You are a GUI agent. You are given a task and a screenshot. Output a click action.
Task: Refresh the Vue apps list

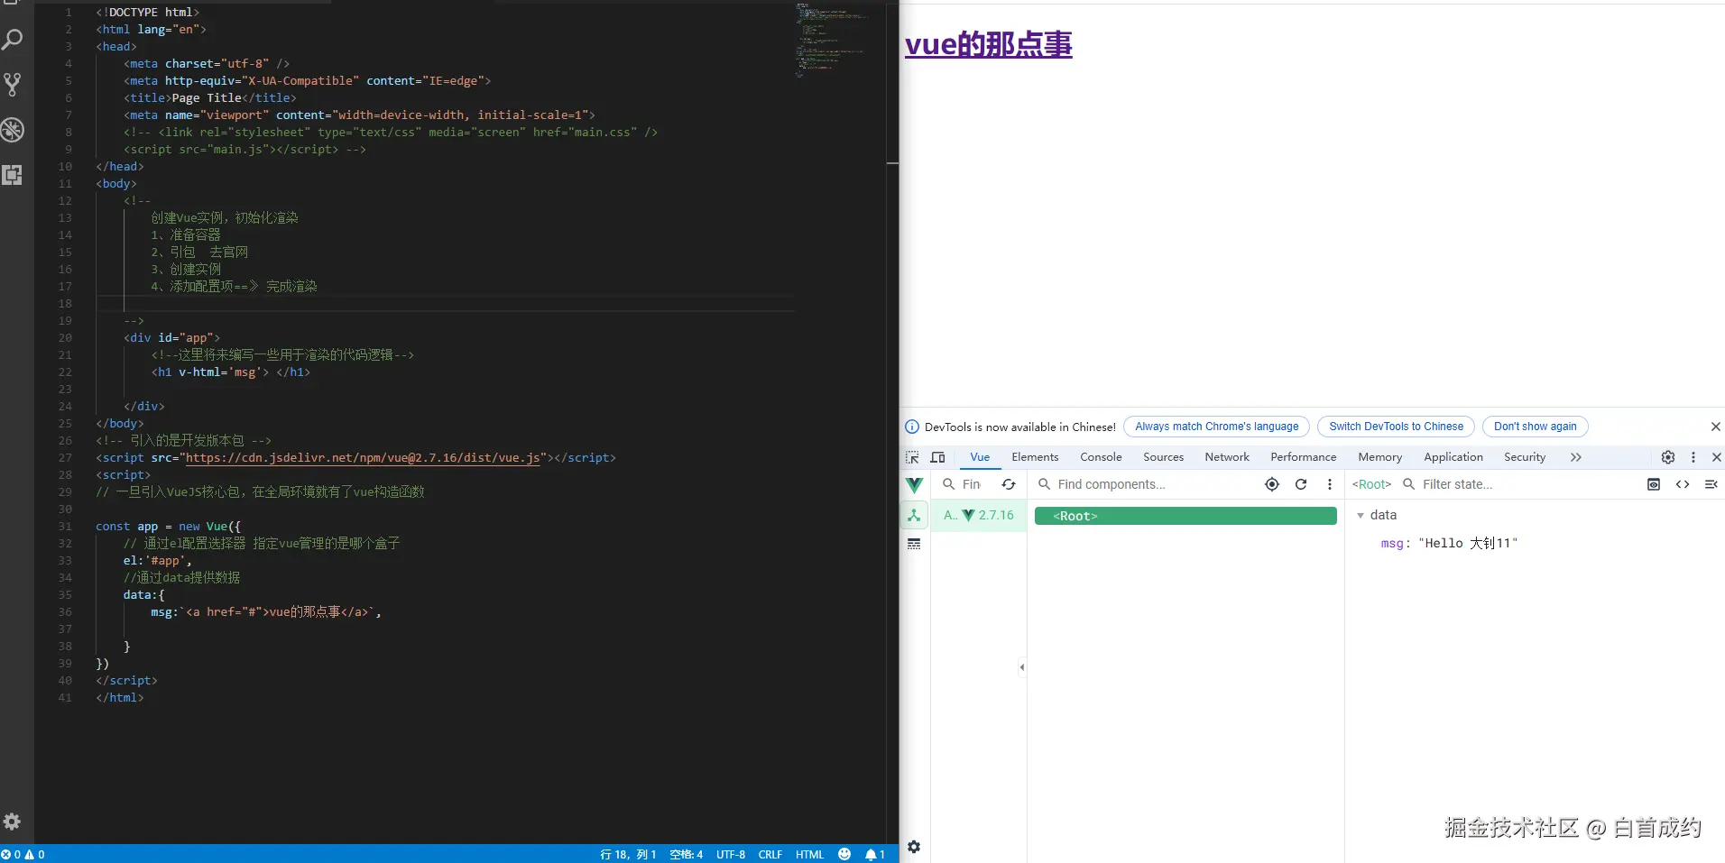(1009, 485)
